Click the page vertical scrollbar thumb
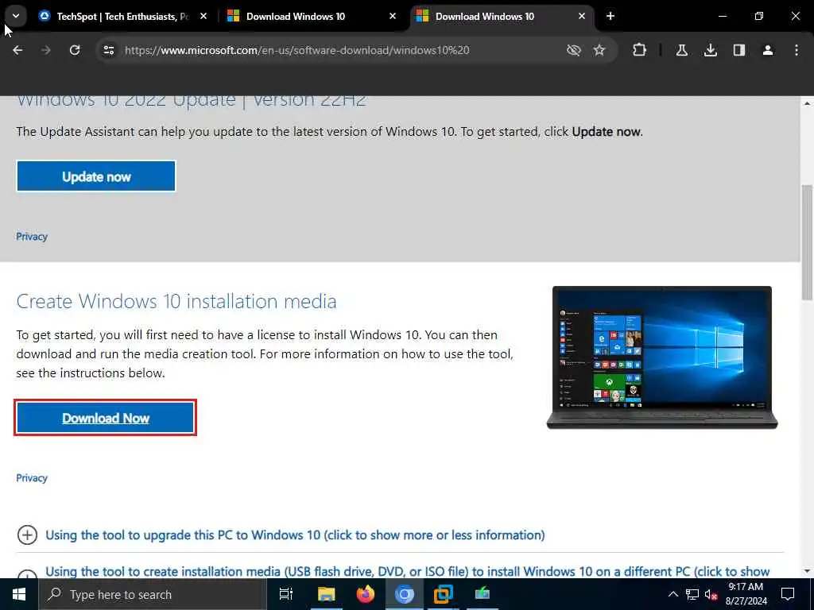814x610 pixels. point(807,241)
